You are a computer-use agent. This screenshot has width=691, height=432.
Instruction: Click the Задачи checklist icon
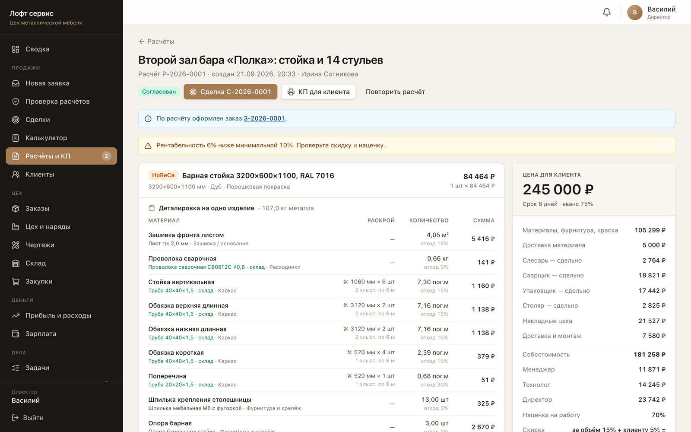coord(16,368)
